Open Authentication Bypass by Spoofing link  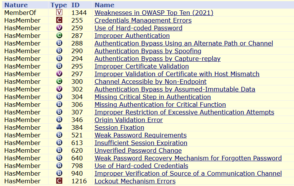[148, 51]
